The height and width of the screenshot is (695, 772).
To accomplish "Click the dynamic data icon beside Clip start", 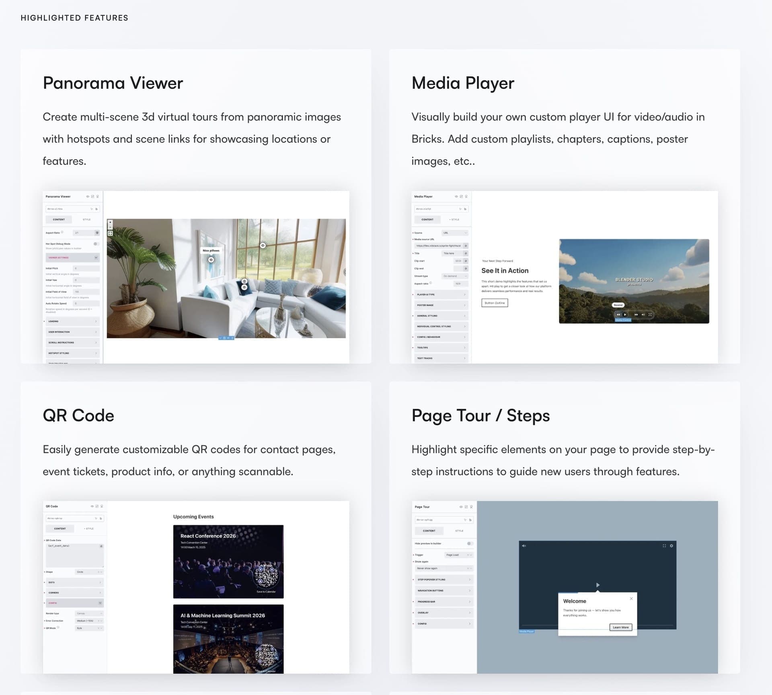I will pos(466,261).
